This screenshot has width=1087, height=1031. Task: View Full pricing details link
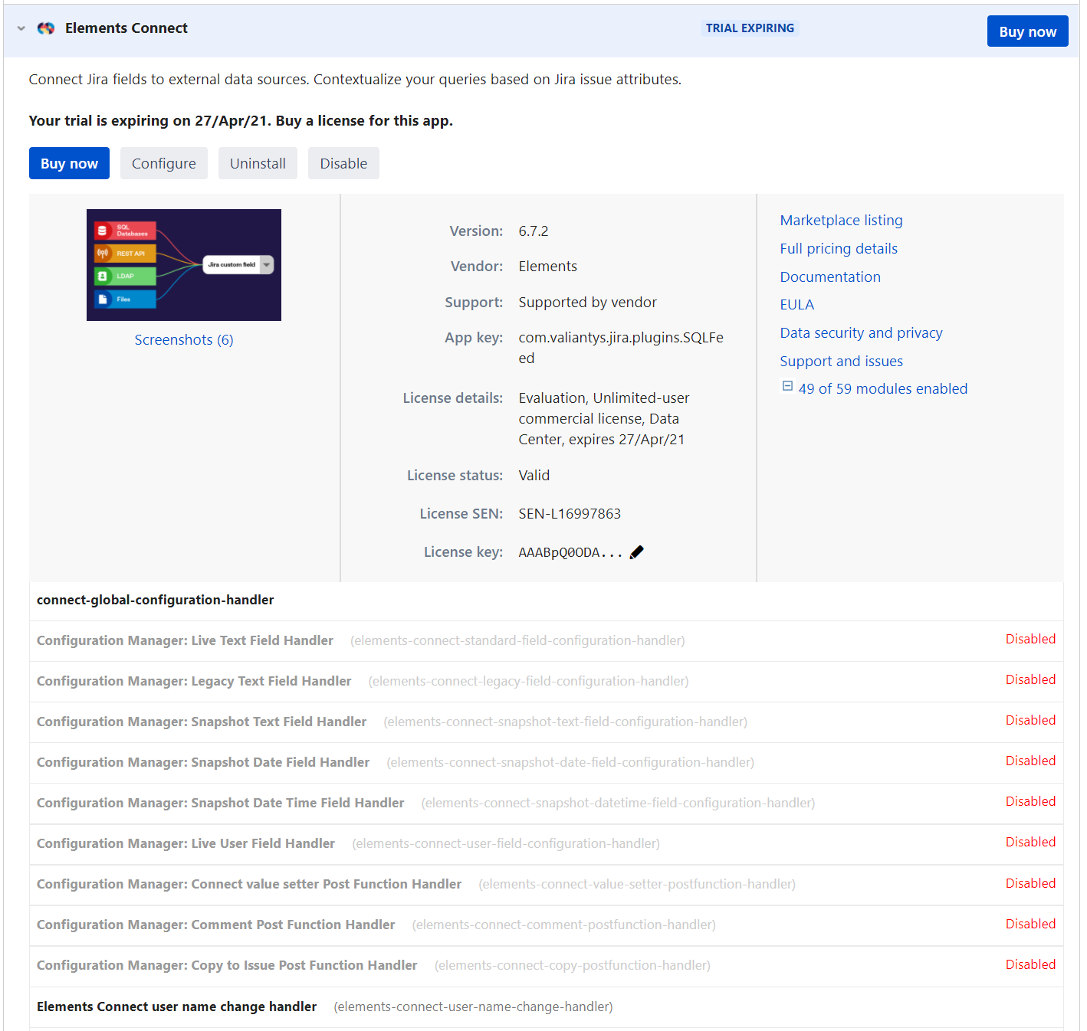(x=839, y=249)
